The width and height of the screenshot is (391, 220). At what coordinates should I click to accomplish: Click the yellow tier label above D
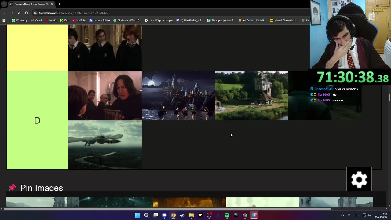click(x=37, y=48)
